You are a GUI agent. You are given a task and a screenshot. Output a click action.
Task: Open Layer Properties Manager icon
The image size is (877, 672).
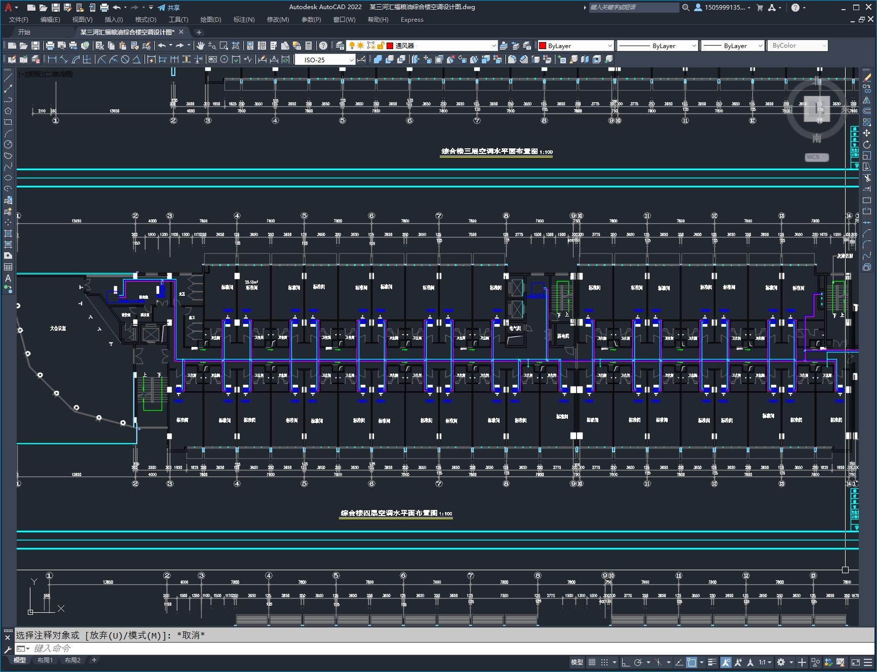coord(340,46)
